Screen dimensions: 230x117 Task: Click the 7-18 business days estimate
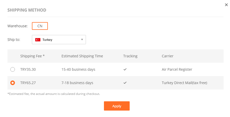click(x=77, y=83)
